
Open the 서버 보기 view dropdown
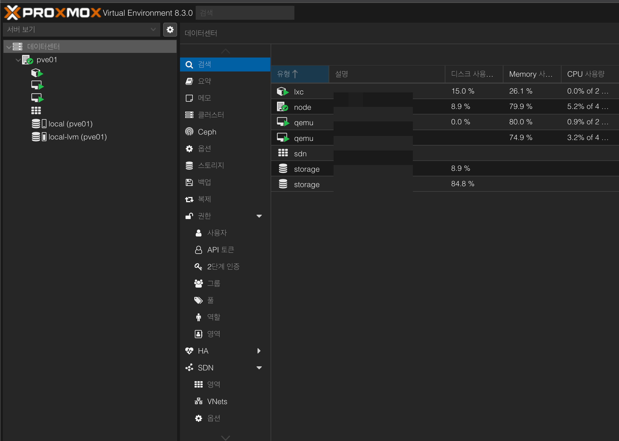click(81, 30)
